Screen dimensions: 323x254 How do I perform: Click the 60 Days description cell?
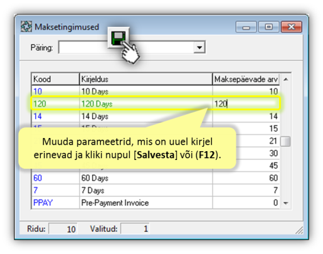(146, 178)
